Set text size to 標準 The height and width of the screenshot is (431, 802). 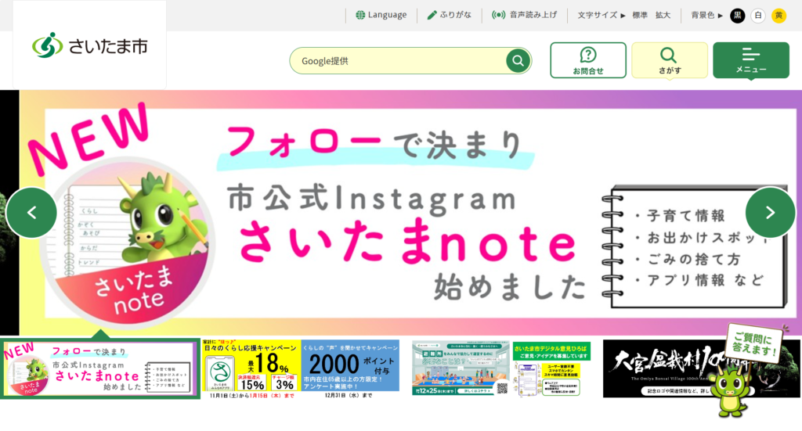(640, 16)
